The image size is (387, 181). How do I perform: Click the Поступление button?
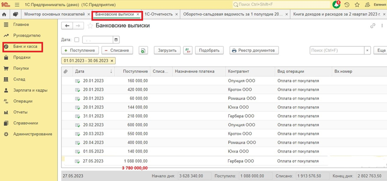[x=80, y=50]
